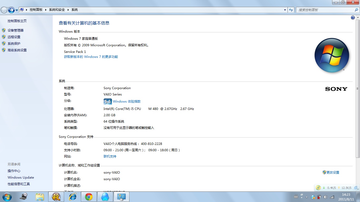Expand the arrow after 系统和安全 breadcrumb
This screenshot has height=202, width=360.
coord(68,10)
